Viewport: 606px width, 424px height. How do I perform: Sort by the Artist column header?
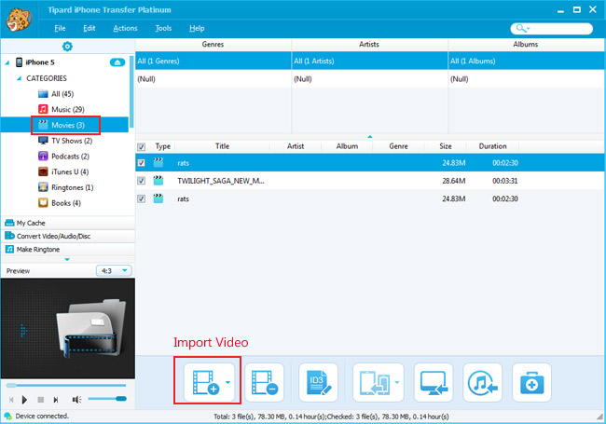[x=296, y=146]
